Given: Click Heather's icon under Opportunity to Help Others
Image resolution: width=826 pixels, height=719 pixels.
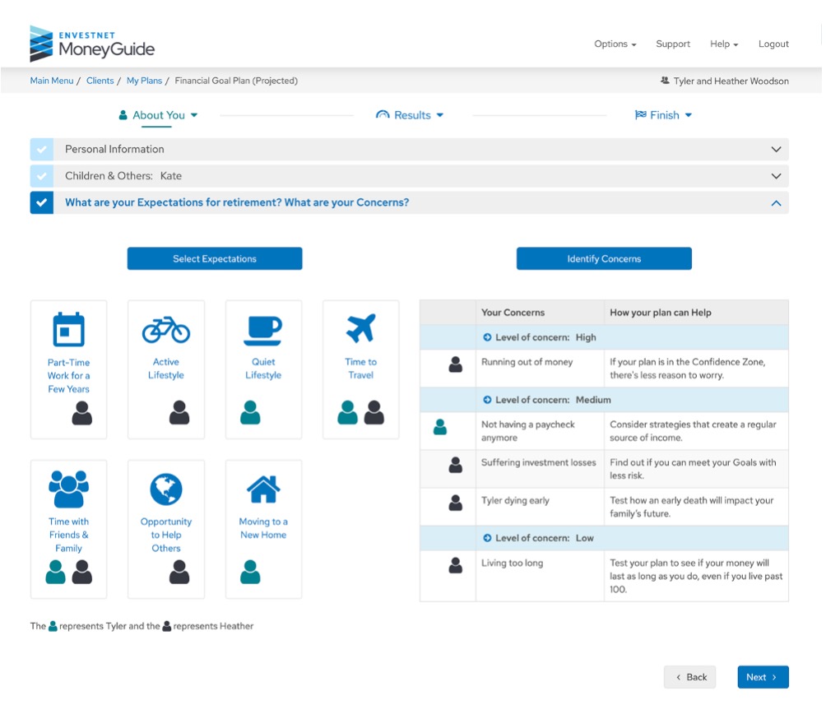Looking at the screenshot, I should 179,572.
